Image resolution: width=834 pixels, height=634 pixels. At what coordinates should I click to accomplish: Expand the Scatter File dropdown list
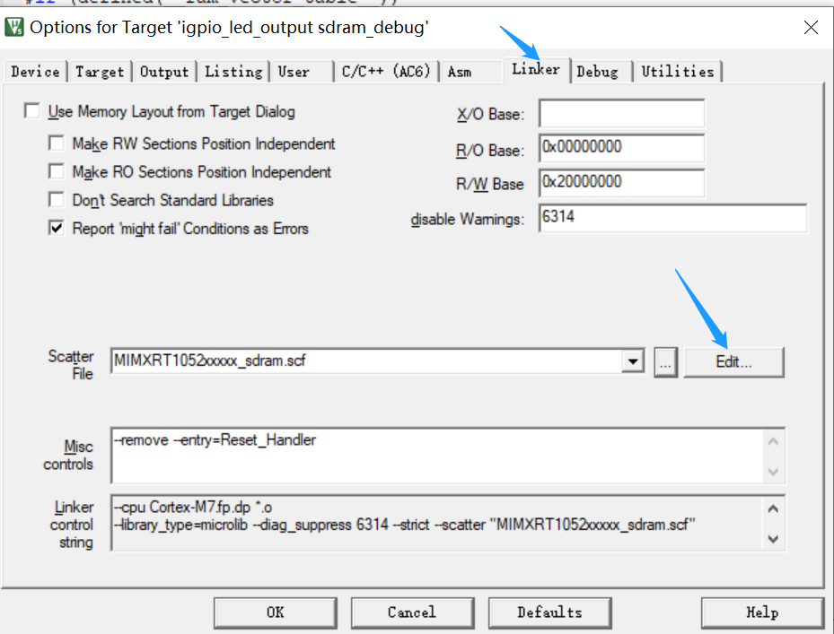click(x=634, y=362)
